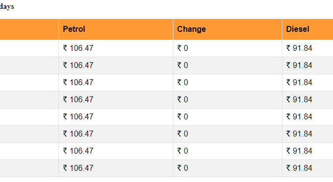Click the Petrol column header

tap(74, 29)
